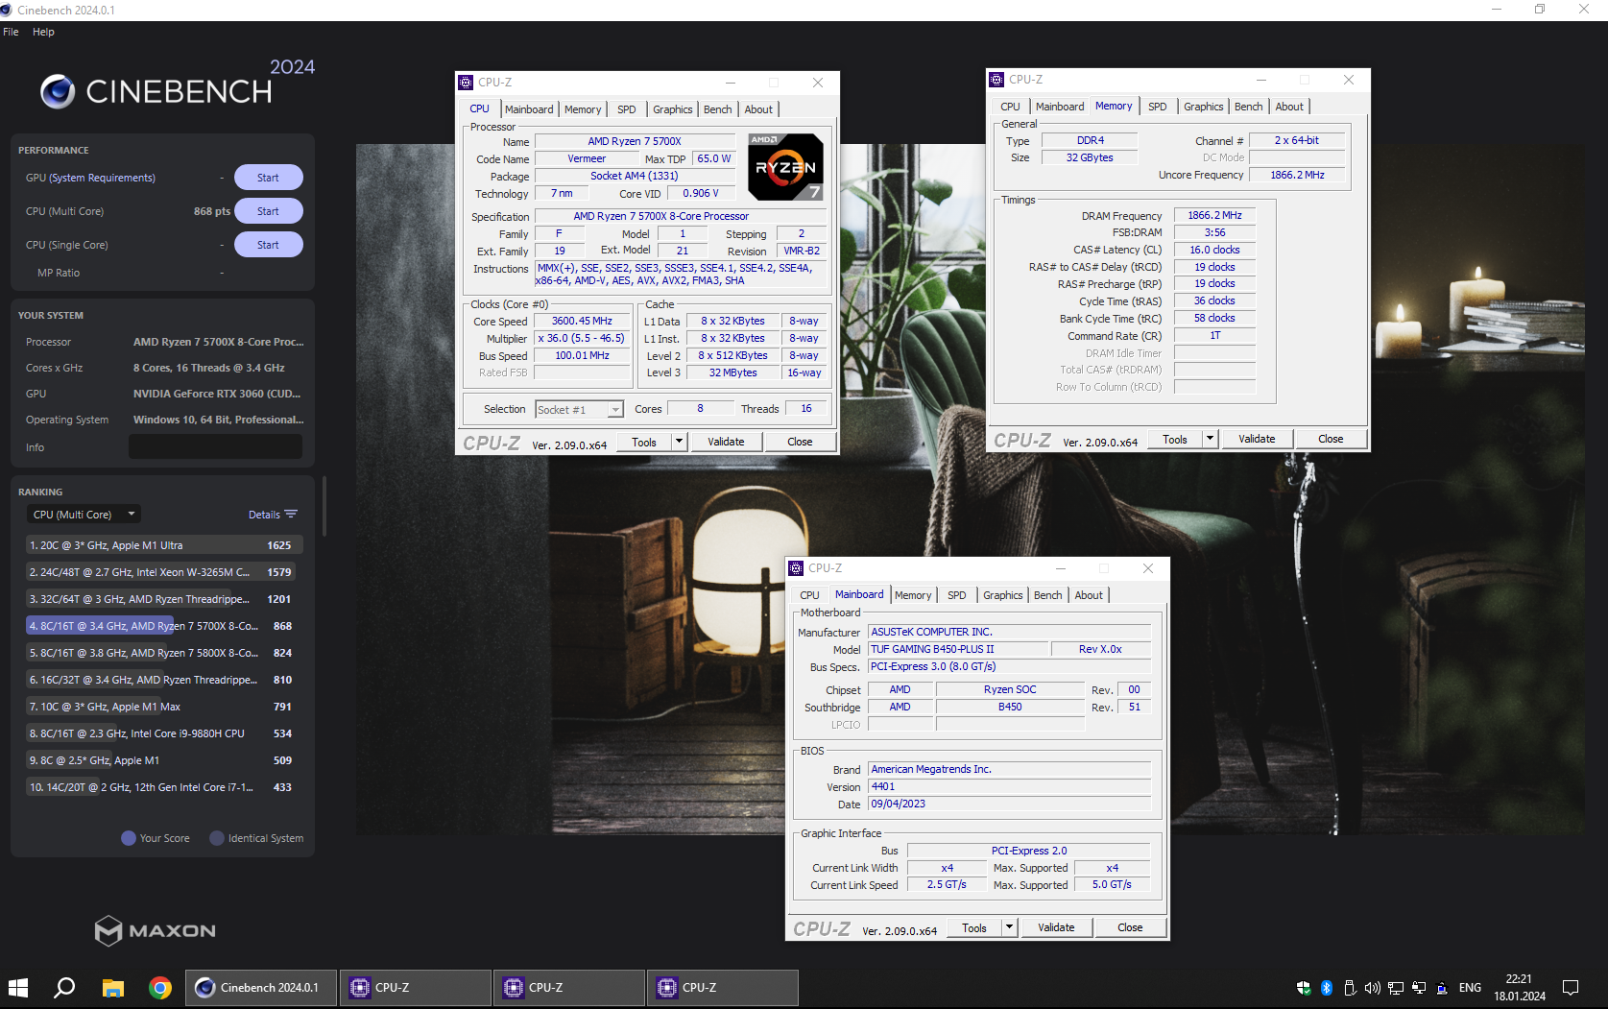Select the Ryzen 7 5800X ranking row
Image resolution: width=1608 pixels, height=1009 pixels.
165,653
